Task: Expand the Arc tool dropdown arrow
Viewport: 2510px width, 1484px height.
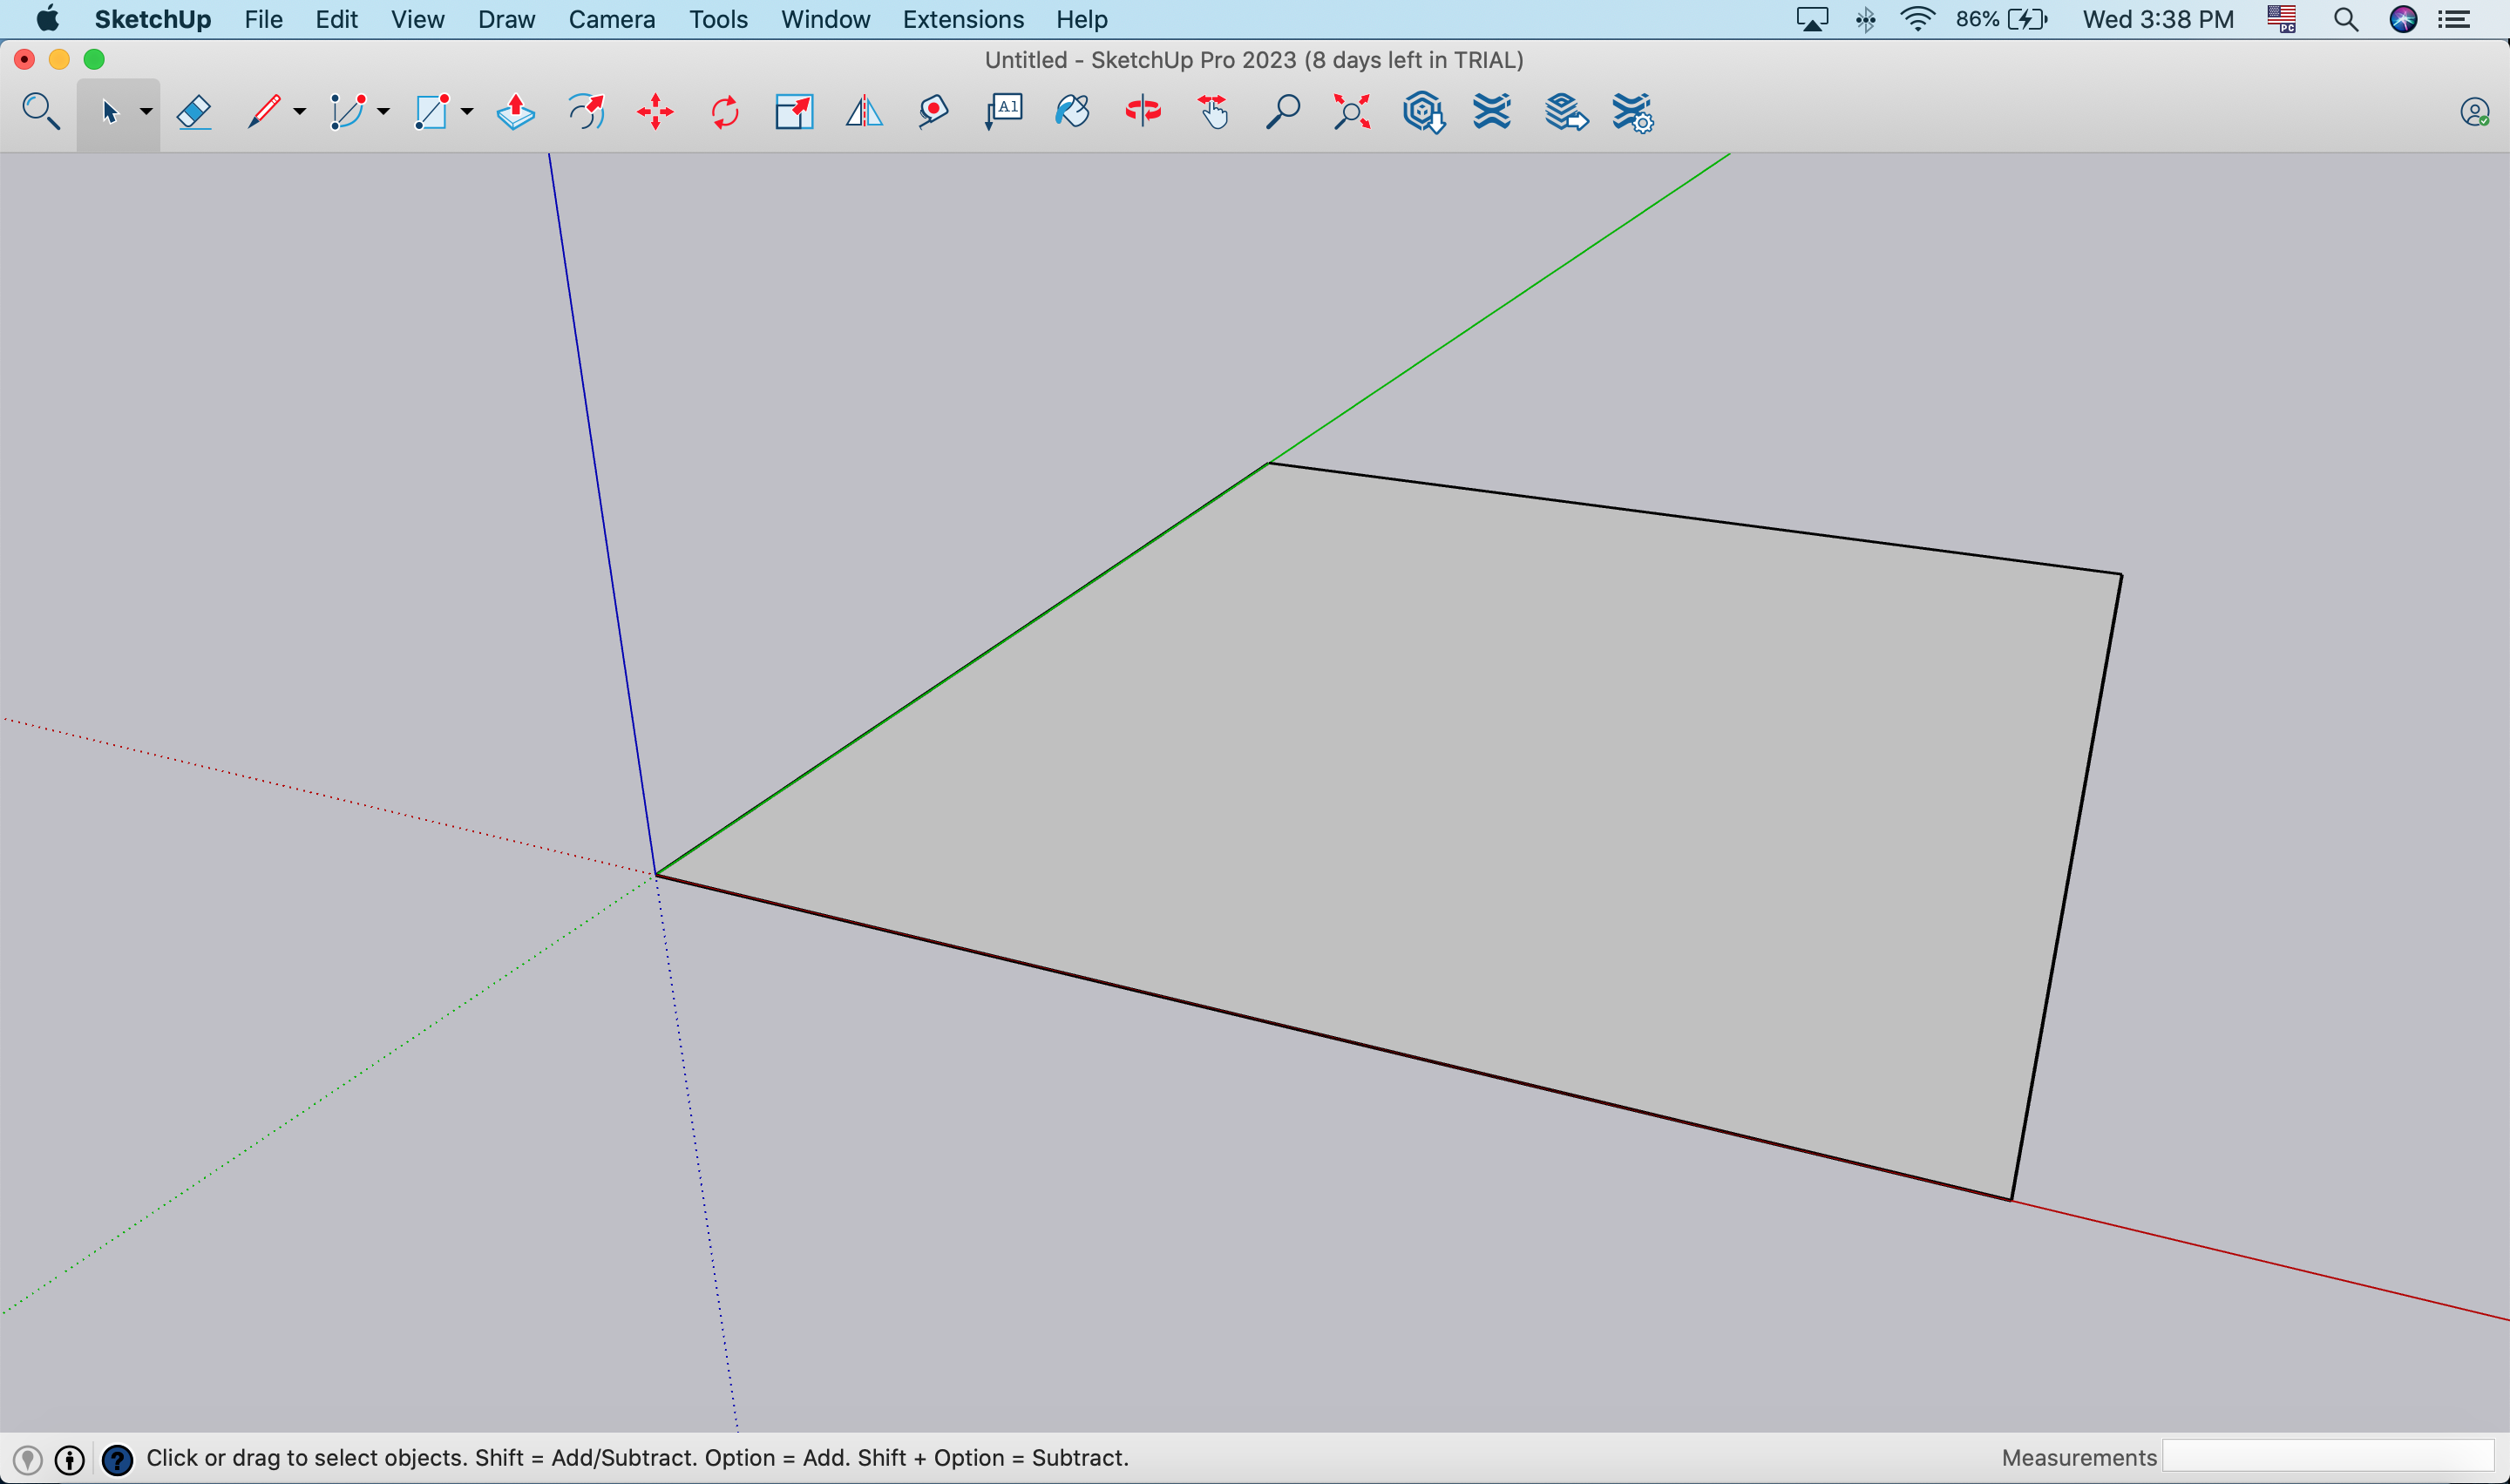Action: click(x=383, y=112)
